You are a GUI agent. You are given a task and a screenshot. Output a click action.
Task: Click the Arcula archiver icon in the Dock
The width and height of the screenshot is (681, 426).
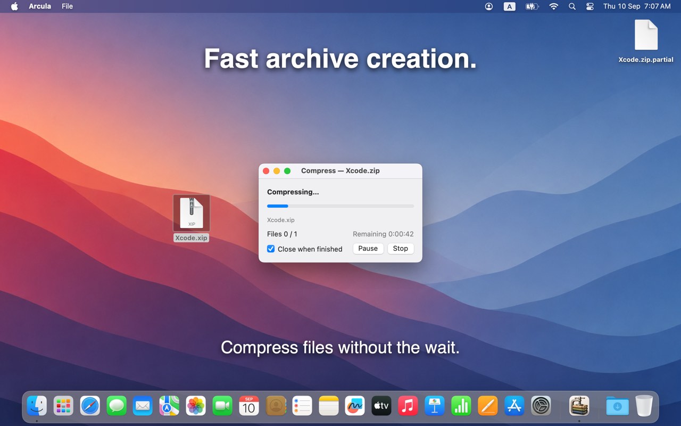coord(579,406)
